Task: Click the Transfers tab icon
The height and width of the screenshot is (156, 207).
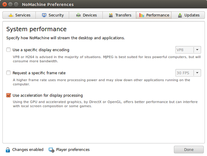Action: 111,15
